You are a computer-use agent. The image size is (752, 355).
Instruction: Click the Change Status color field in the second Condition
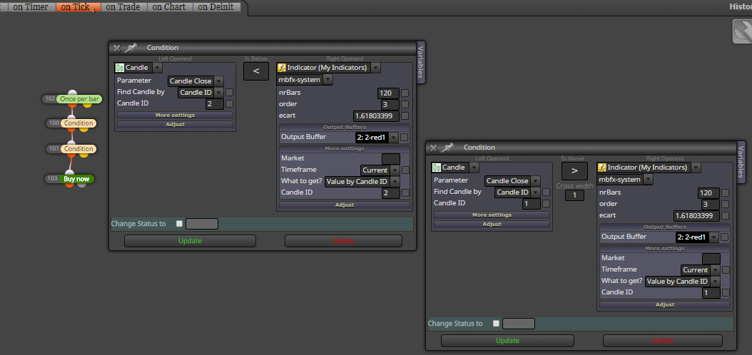519,324
